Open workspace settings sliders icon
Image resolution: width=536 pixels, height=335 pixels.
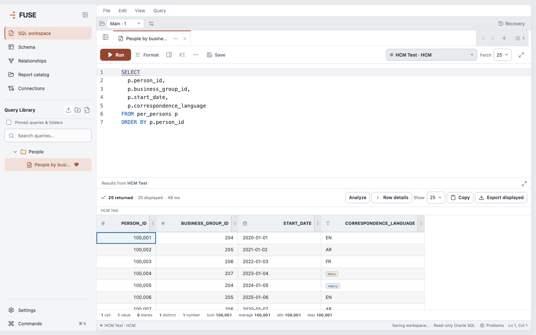(151, 23)
